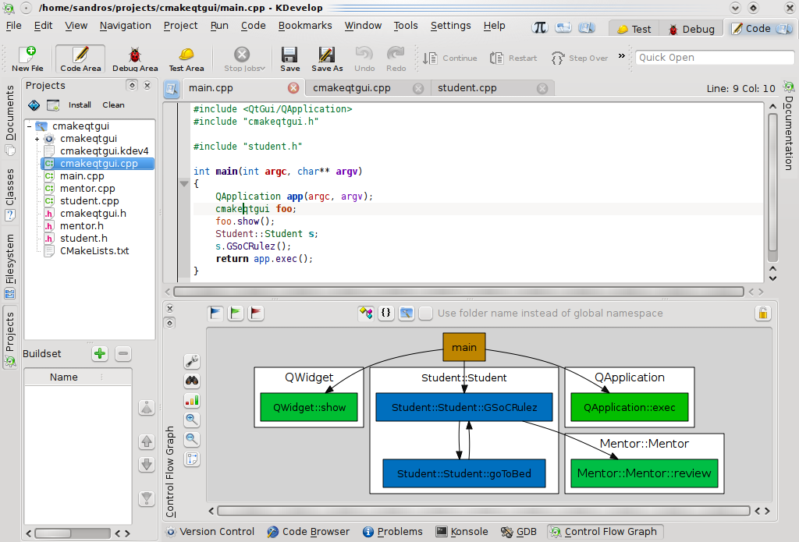This screenshot has height=542, width=799.
Task: Click the curly braces icon in the graph toolbar
Action: coord(385,312)
